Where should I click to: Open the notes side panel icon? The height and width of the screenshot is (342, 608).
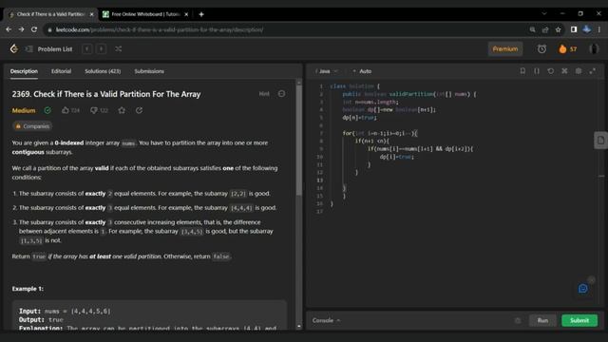[x=600, y=140]
